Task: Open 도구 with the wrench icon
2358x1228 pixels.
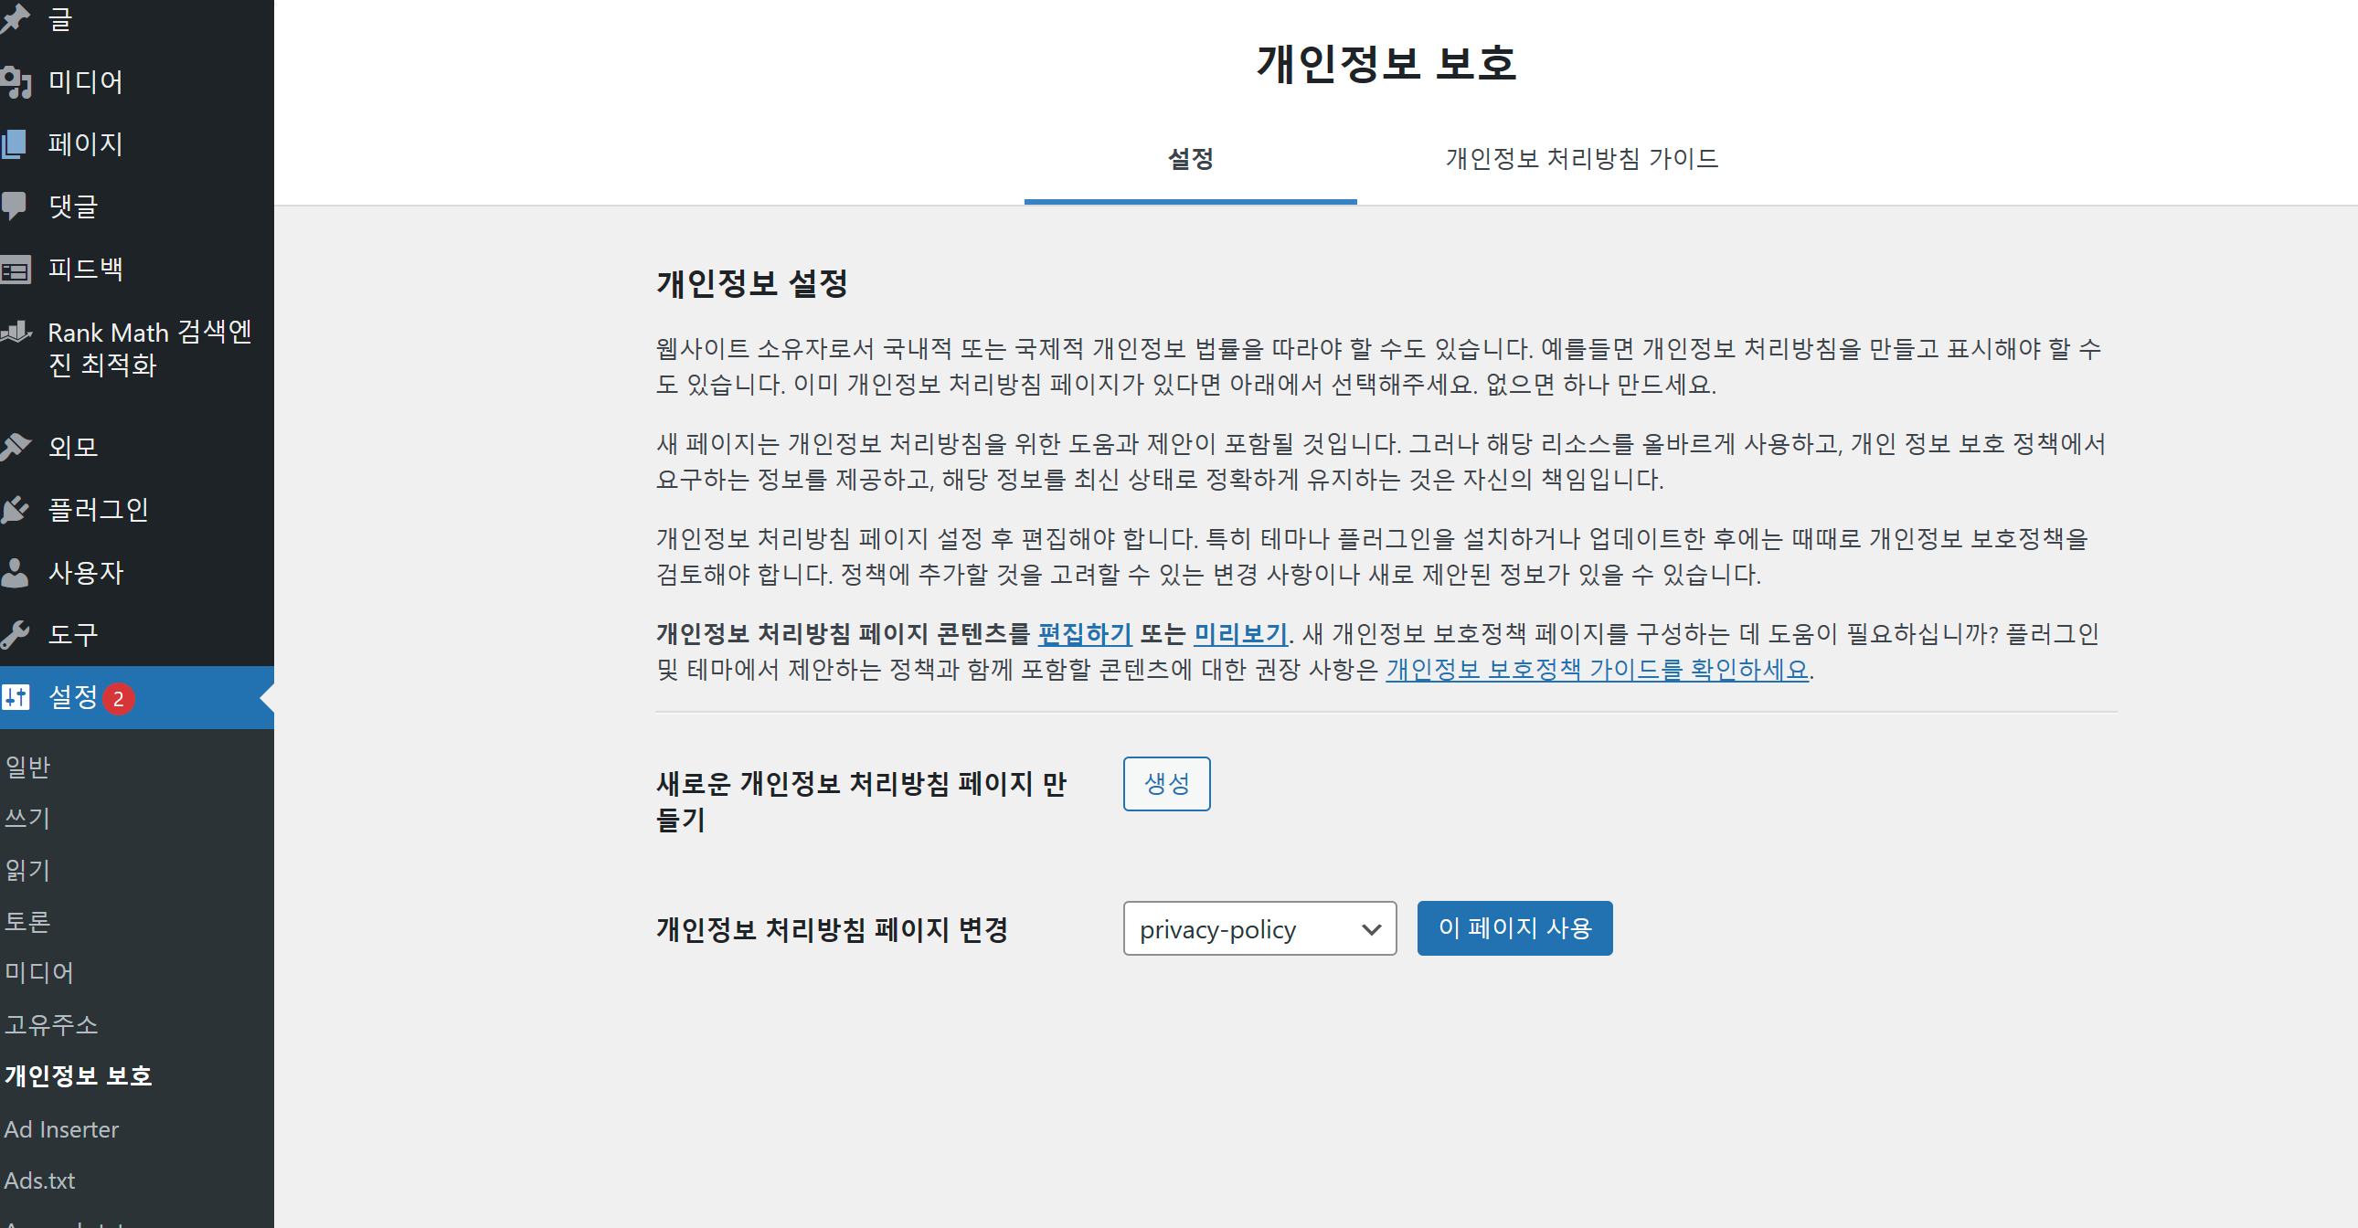Action: 18,633
